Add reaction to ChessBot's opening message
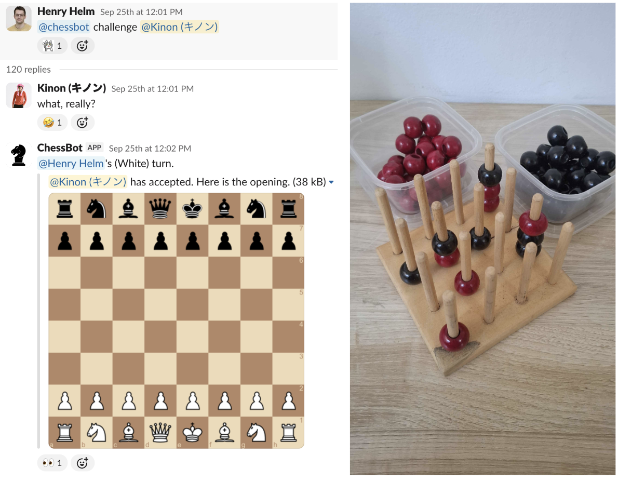This screenshot has height=481, width=618. tap(83, 463)
